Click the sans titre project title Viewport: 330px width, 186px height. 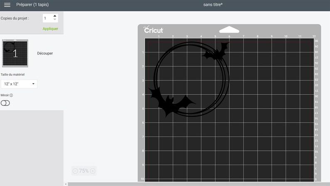pyautogui.click(x=213, y=5)
